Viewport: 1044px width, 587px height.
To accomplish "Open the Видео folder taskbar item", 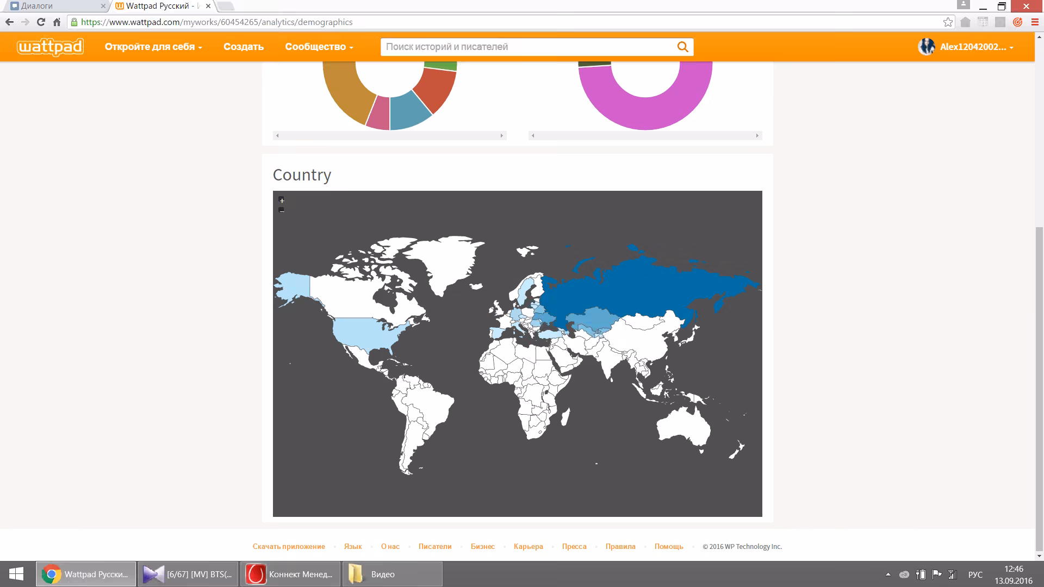I will 393,574.
